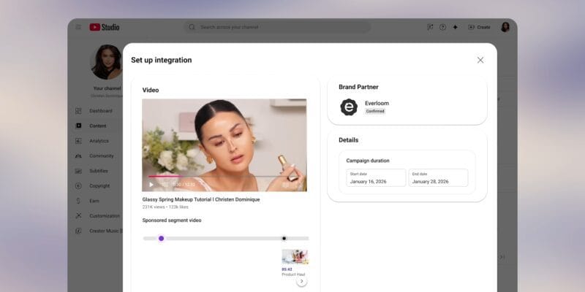Screen dimensions: 585x292
Task: Open the help question-mark icon
Action: point(442,27)
